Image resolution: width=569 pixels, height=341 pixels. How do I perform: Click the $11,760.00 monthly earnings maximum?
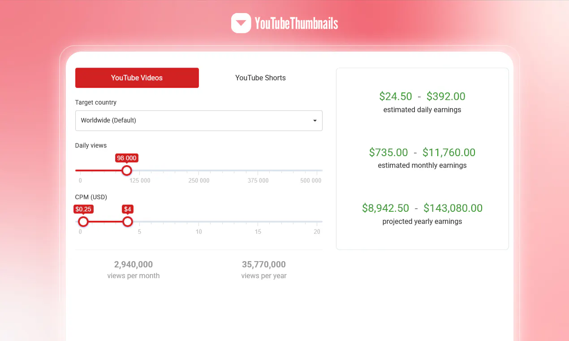pyautogui.click(x=449, y=153)
